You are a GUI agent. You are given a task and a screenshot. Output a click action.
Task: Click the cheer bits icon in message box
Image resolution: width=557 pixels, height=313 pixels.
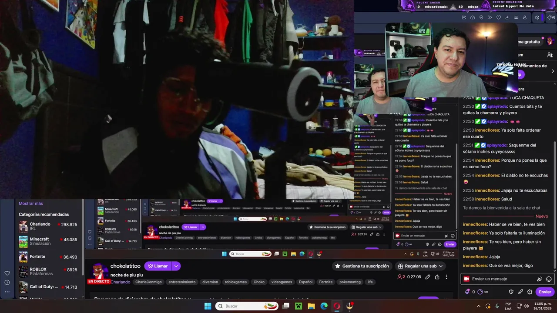(540, 279)
